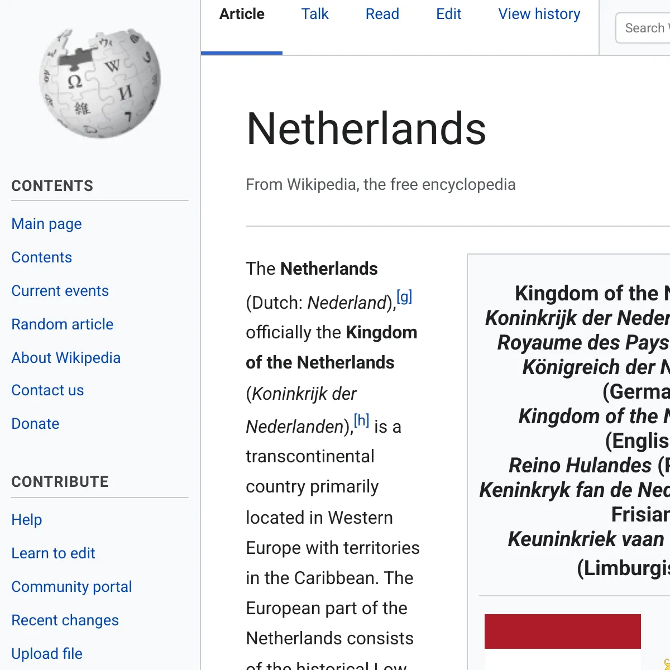Image resolution: width=670 pixels, height=670 pixels.
Task: Select the Read tab
Action: point(382,14)
